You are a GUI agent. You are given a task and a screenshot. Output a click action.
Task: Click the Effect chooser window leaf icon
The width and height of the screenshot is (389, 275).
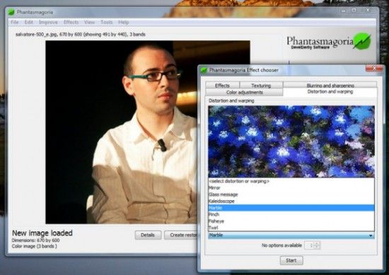click(204, 70)
